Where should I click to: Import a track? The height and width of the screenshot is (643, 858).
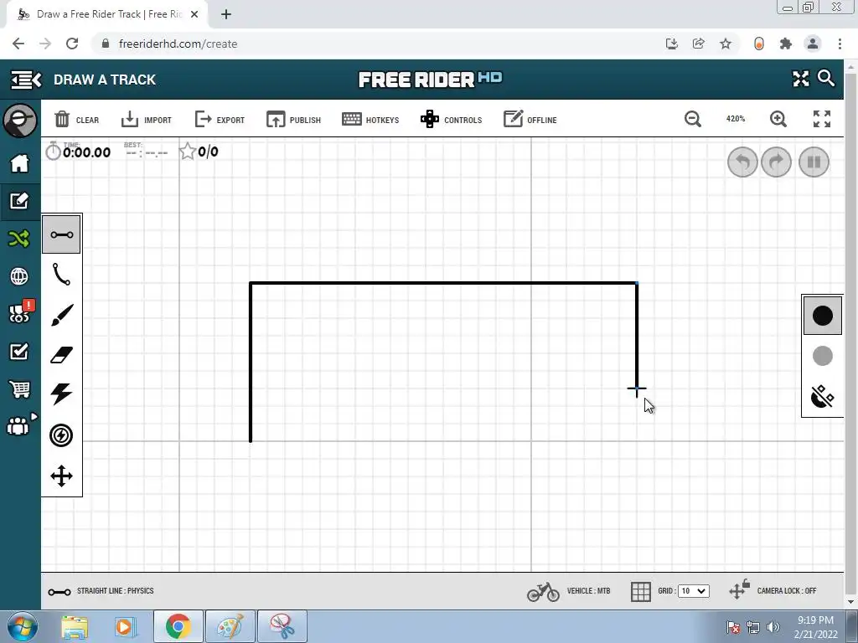(146, 119)
